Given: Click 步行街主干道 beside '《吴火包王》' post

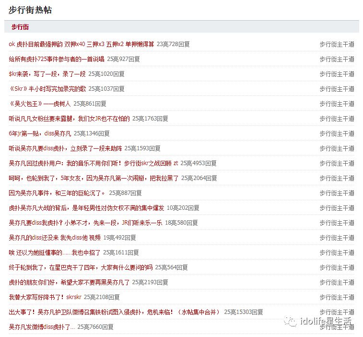Looking at the screenshot, I should (337, 104).
